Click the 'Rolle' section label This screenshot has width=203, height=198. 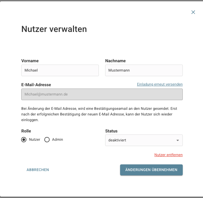pos(26,131)
